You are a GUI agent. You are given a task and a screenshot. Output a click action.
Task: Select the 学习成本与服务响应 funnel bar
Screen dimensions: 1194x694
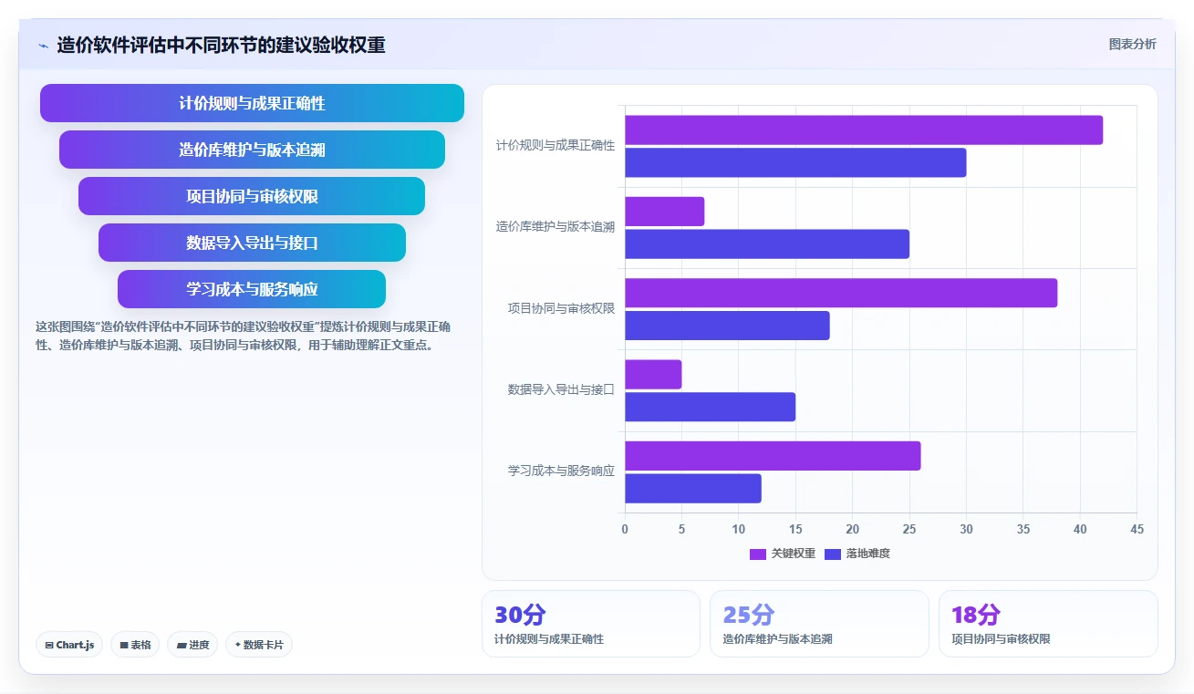tap(252, 289)
